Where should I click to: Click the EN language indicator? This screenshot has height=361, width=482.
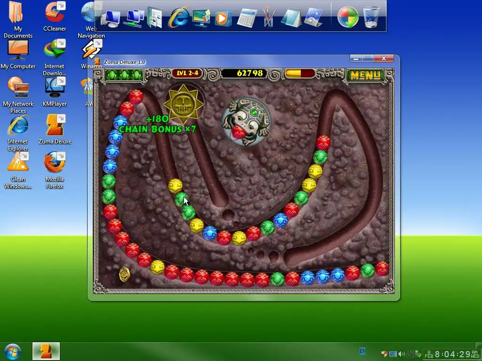tap(362, 351)
